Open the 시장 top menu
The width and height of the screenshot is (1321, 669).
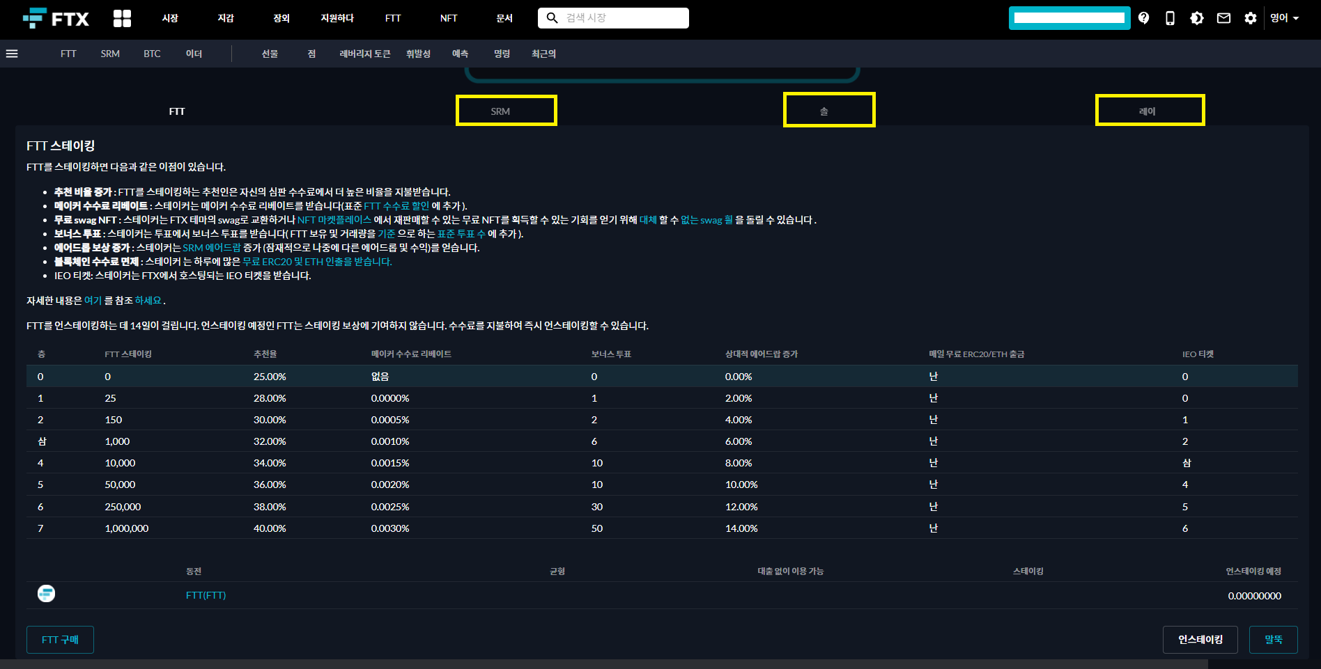click(170, 18)
